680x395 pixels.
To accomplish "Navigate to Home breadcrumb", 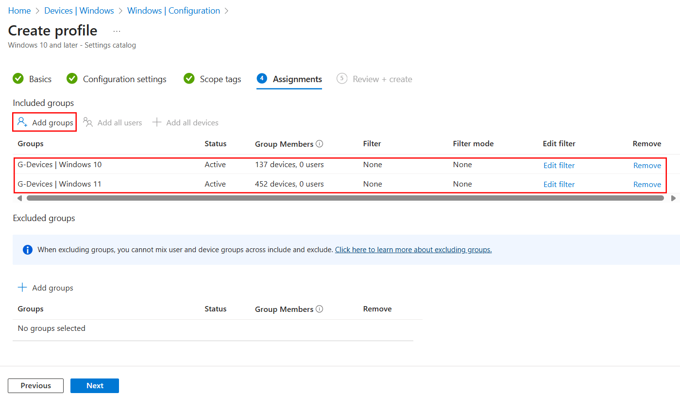I will click(19, 11).
